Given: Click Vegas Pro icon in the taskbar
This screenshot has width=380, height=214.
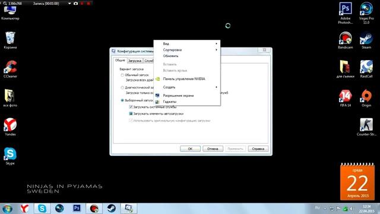Looking at the screenshot, I should pos(59,209).
